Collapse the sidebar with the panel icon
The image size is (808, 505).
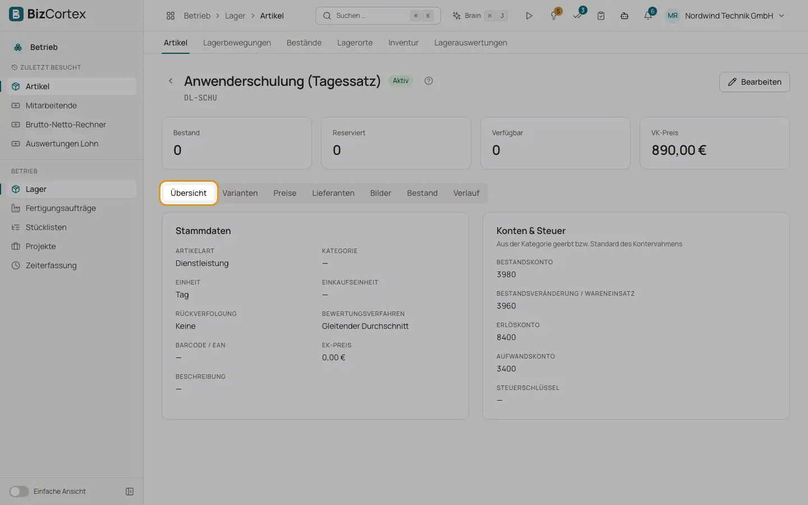pos(130,492)
